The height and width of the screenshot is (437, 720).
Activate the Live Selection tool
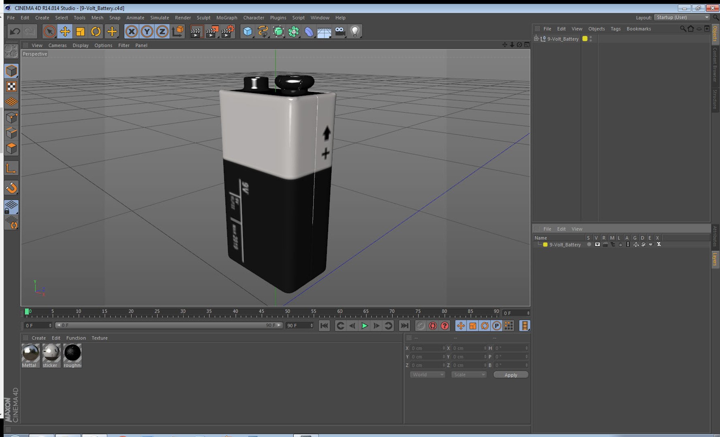[x=49, y=32]
